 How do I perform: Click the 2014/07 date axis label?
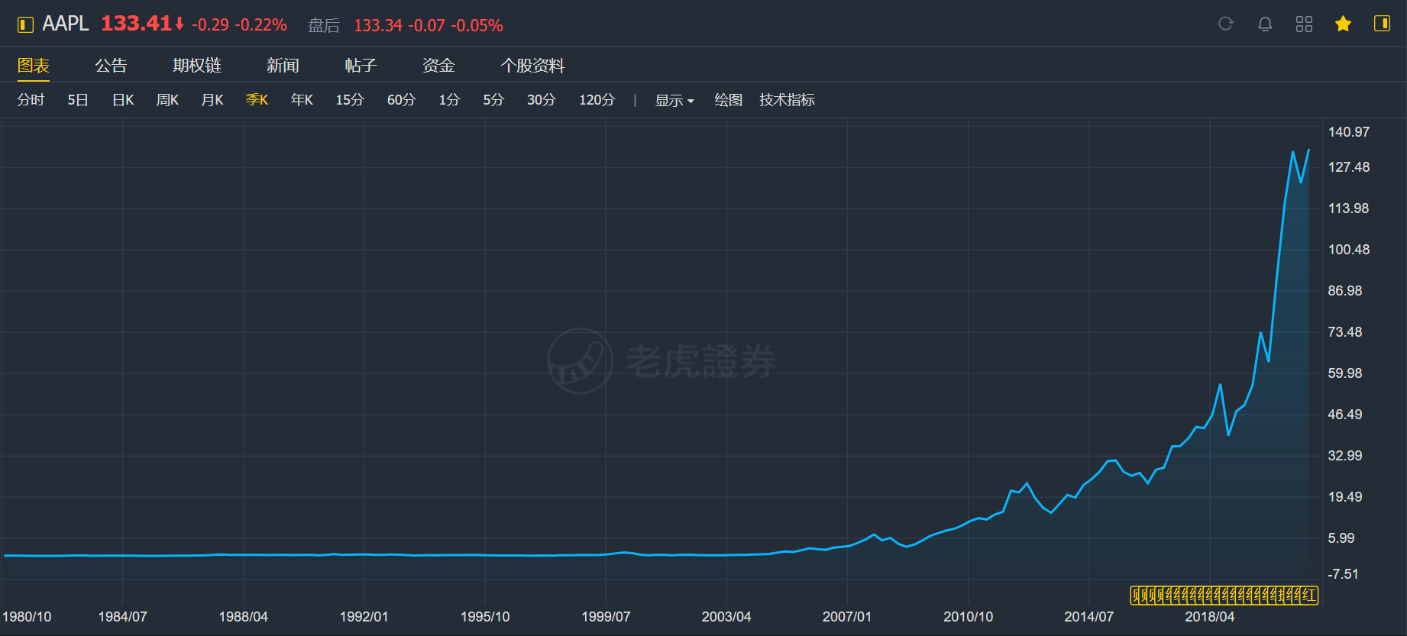[1088, 617]
